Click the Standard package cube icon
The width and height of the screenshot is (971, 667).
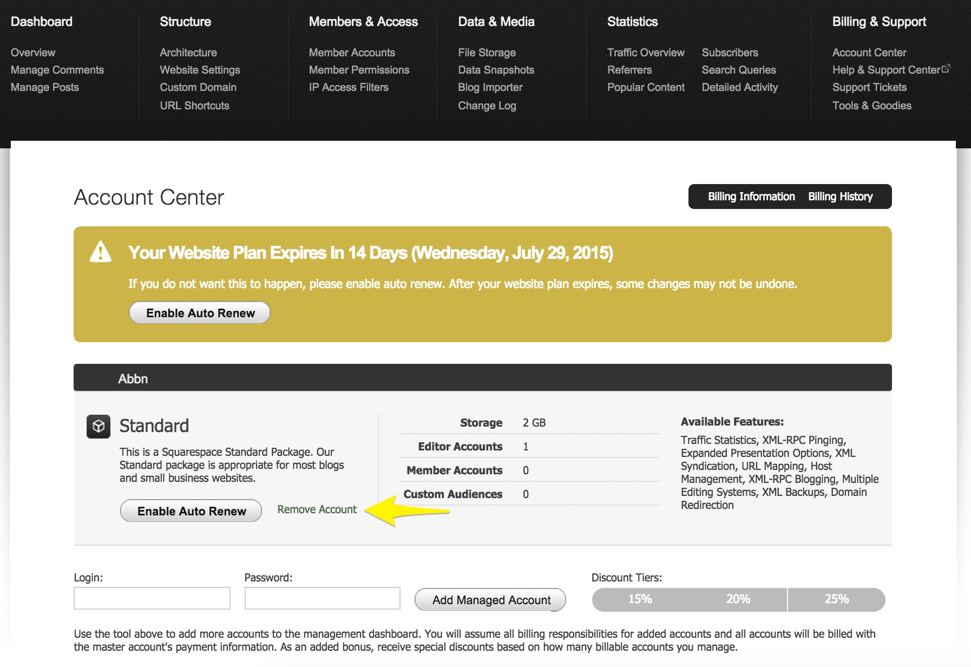[99, 427]
